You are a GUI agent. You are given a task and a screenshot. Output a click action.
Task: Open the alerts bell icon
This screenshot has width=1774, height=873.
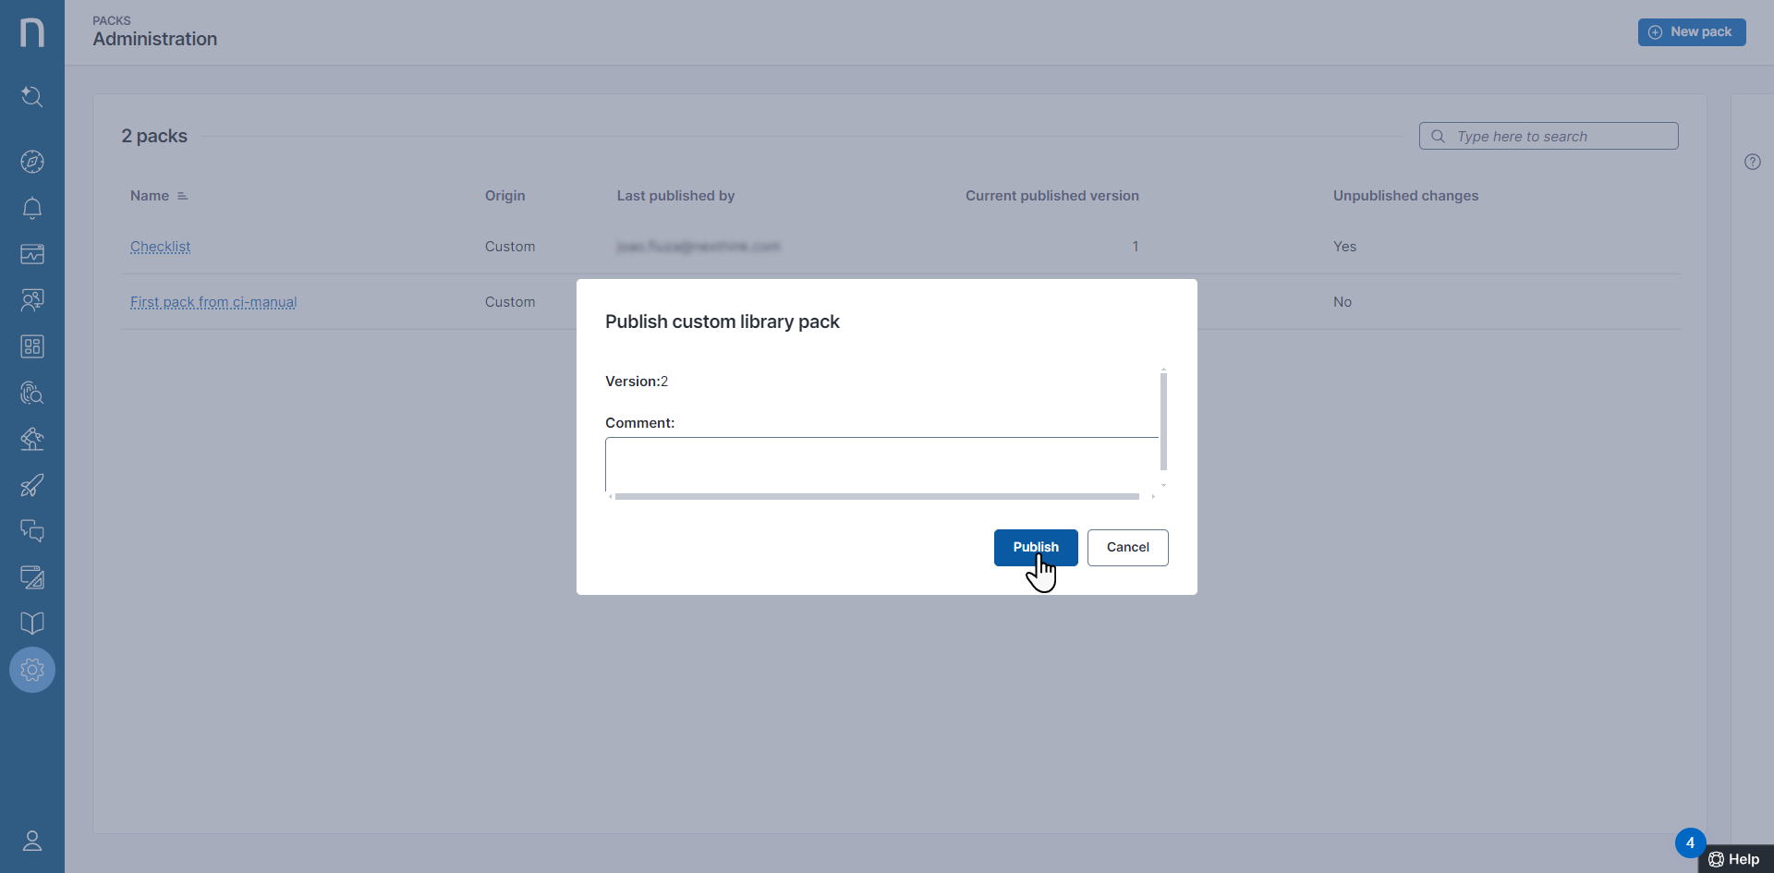coord(32,208)
